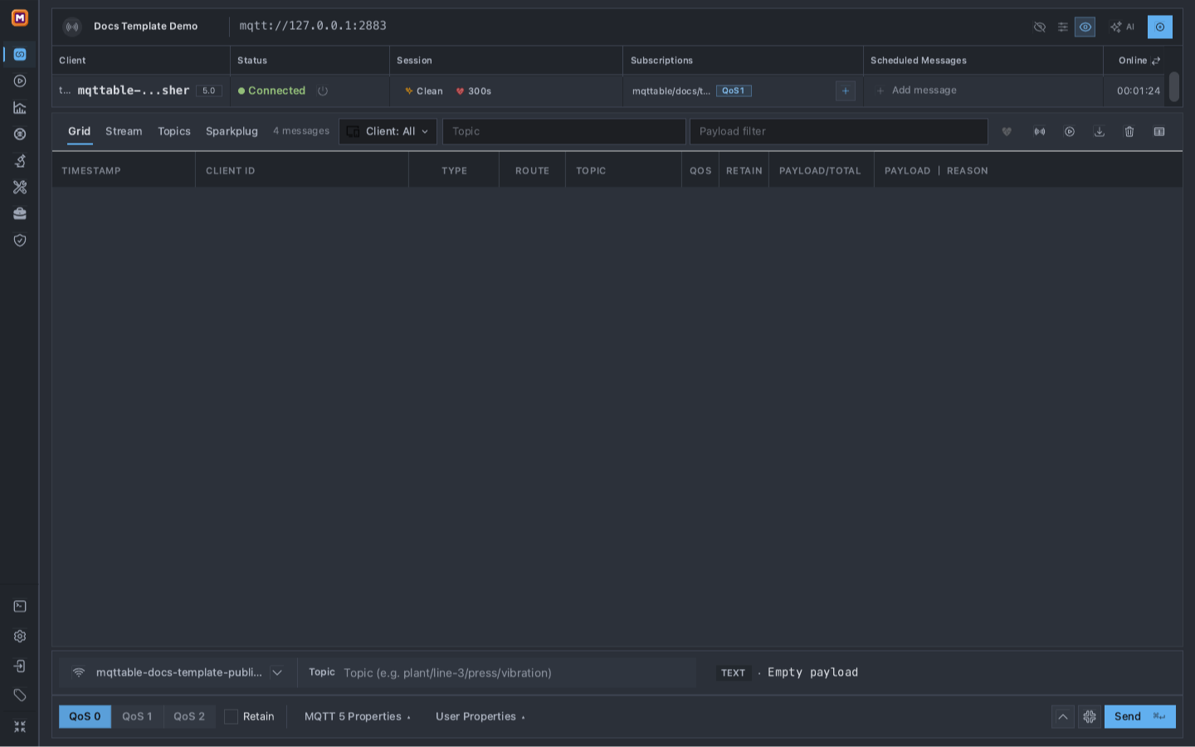Screen dimensions: 1195x747
Task: Expand publish panel with up chevron
Action: click(x=1063, y=717)
